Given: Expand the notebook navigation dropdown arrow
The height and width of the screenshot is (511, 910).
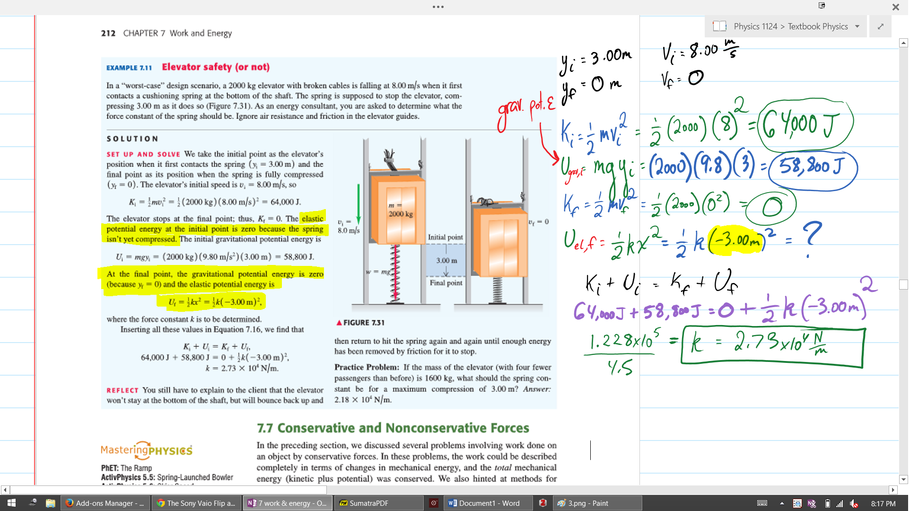Looking at the screenshot, I should pyautogui.click(x=857, y=26).
